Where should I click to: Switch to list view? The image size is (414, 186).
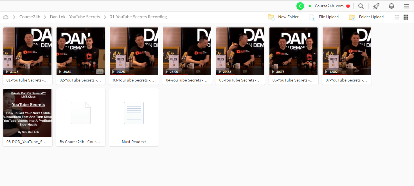397,17
